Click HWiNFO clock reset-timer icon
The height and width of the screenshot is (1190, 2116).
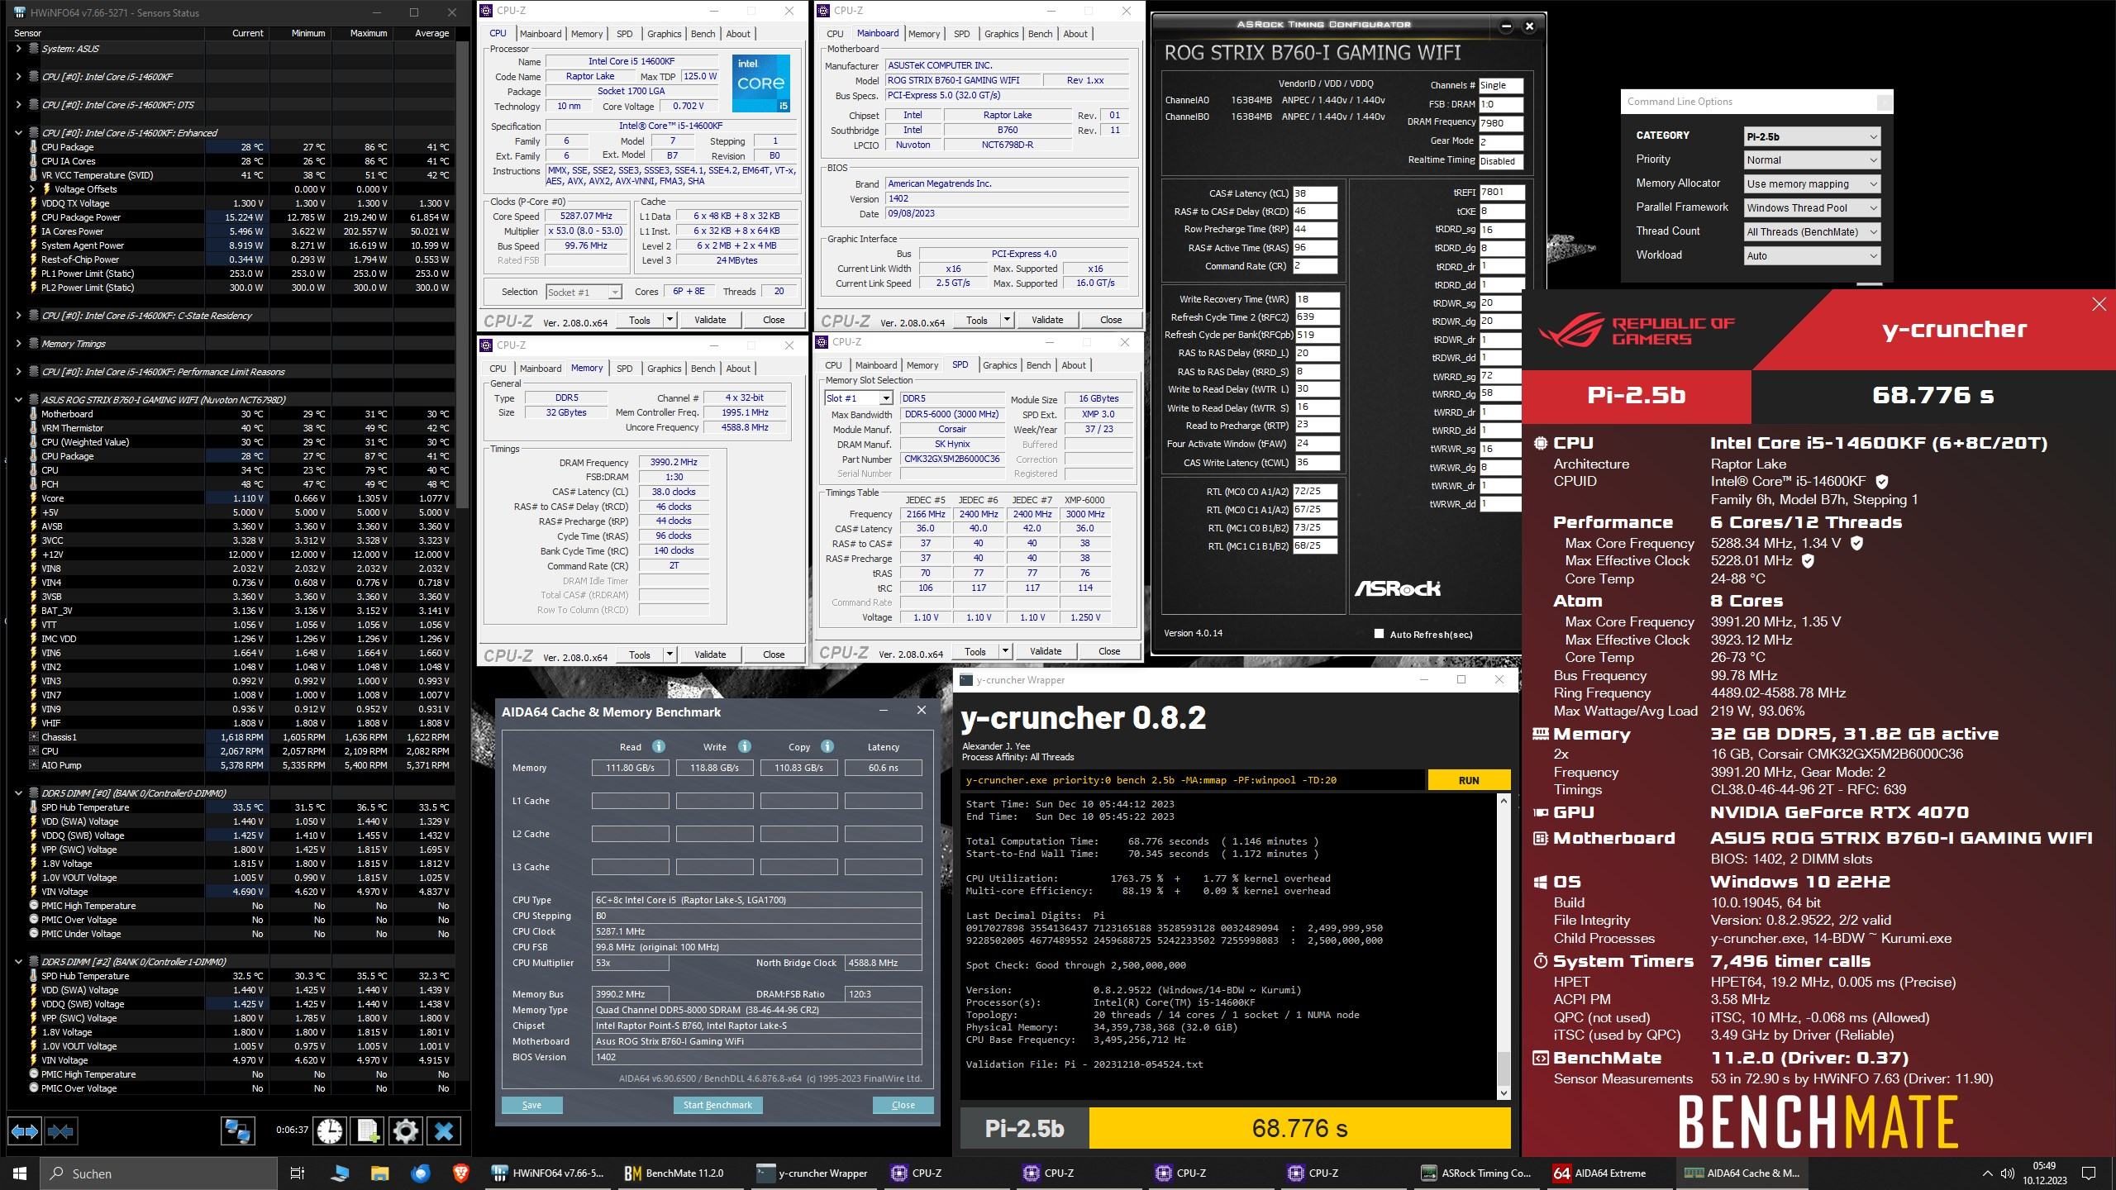coord(330,1130)
